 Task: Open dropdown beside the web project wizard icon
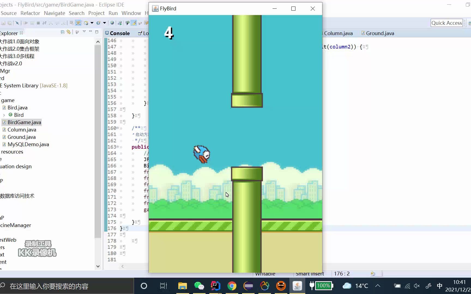tap(92, 23)
